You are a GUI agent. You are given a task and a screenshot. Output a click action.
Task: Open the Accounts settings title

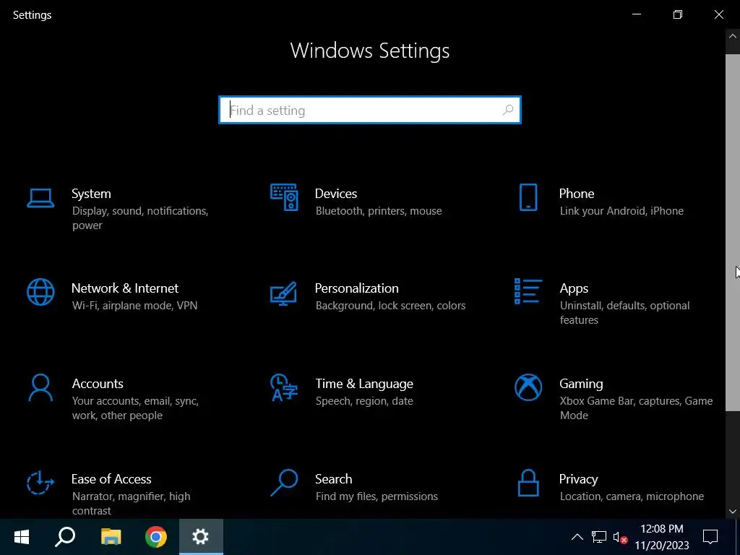(x=98, y=384)
